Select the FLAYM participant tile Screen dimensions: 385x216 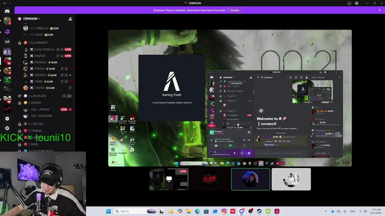(x=210, y=179)
